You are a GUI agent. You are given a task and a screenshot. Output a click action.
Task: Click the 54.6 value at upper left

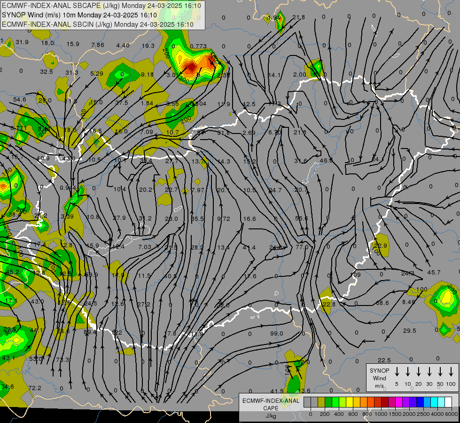[20, 100]
